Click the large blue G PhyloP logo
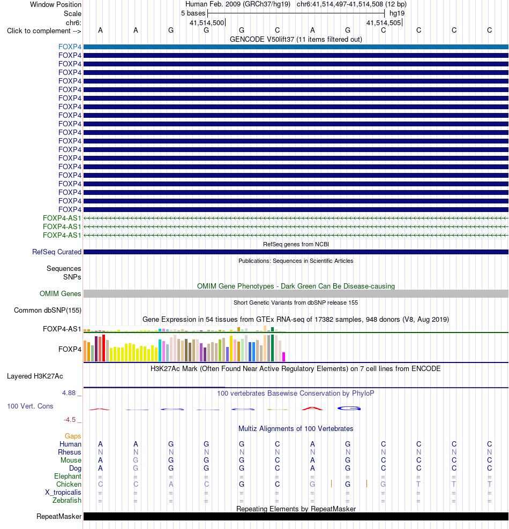 pos(349,409)
